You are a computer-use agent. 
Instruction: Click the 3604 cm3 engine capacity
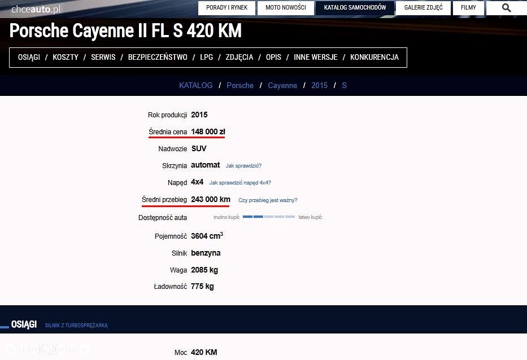207,235
